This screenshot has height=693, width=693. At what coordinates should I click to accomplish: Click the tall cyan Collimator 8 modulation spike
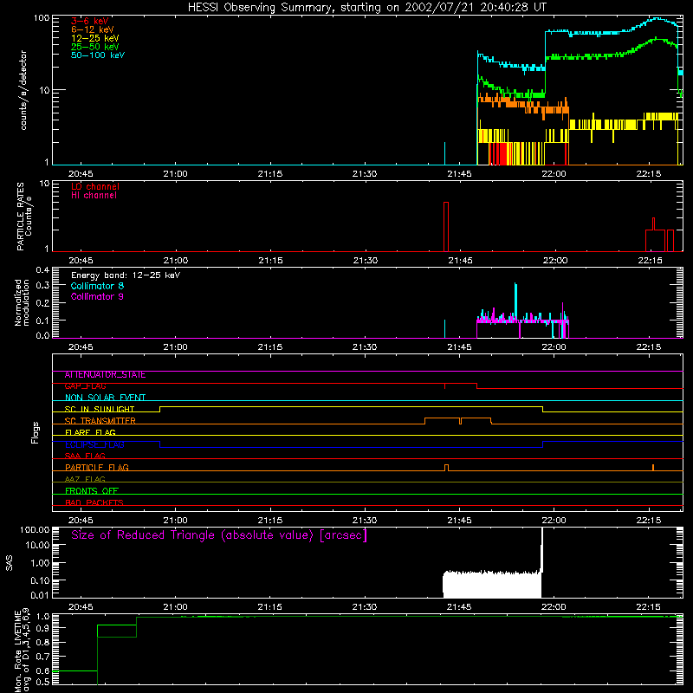(515, 302)
